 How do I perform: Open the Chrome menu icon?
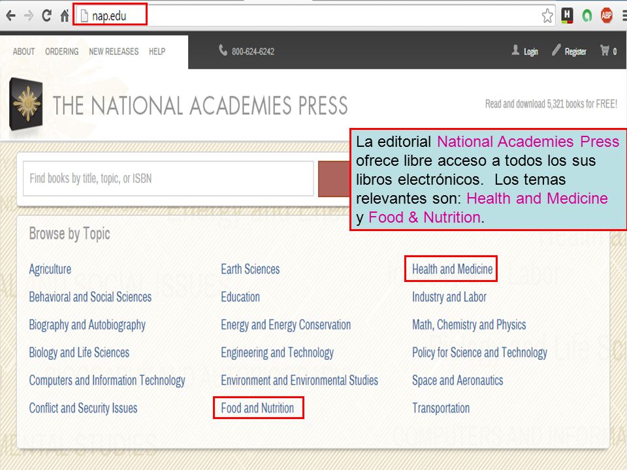624,16
